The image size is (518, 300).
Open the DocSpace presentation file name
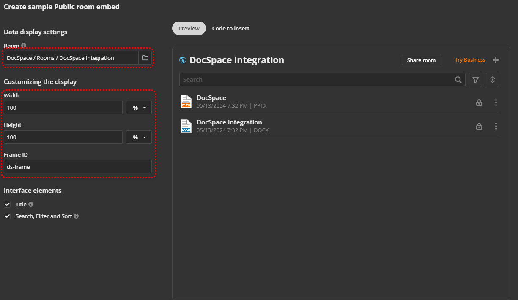[211, 98]
